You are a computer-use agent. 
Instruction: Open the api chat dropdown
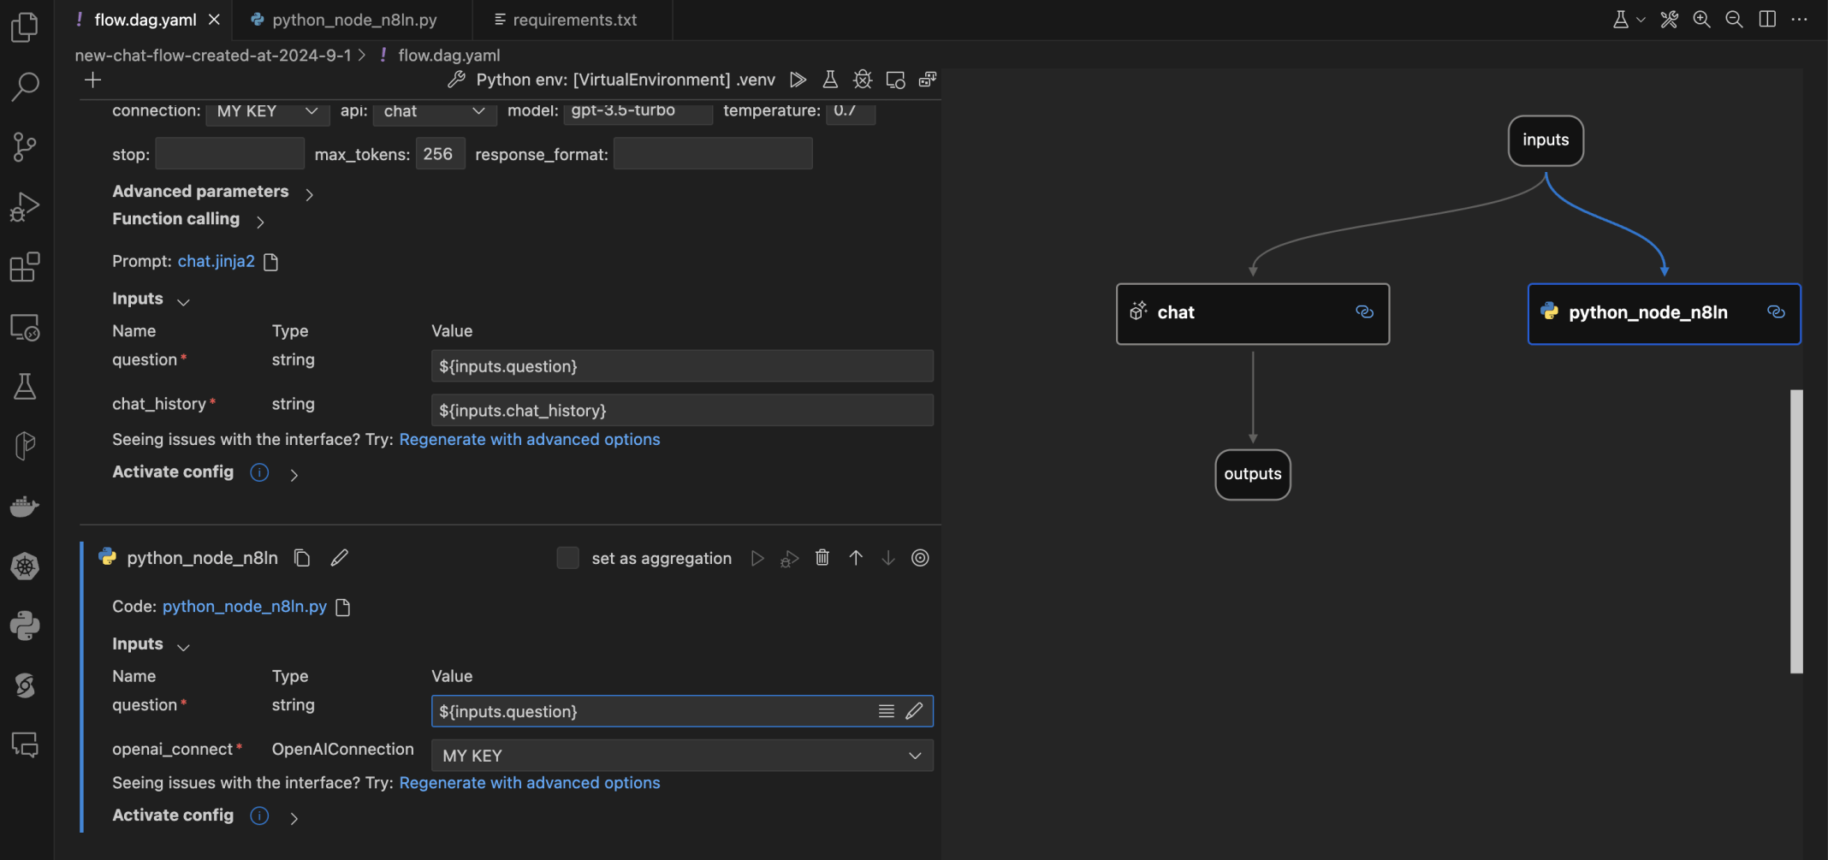coord(434,111)
